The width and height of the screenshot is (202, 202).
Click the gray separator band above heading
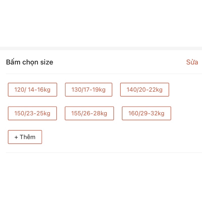(x=101, y=48)
